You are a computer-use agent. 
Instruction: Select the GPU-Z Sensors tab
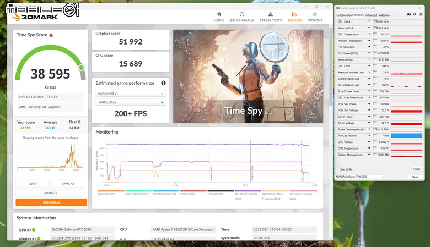click(x=359, y=15)
